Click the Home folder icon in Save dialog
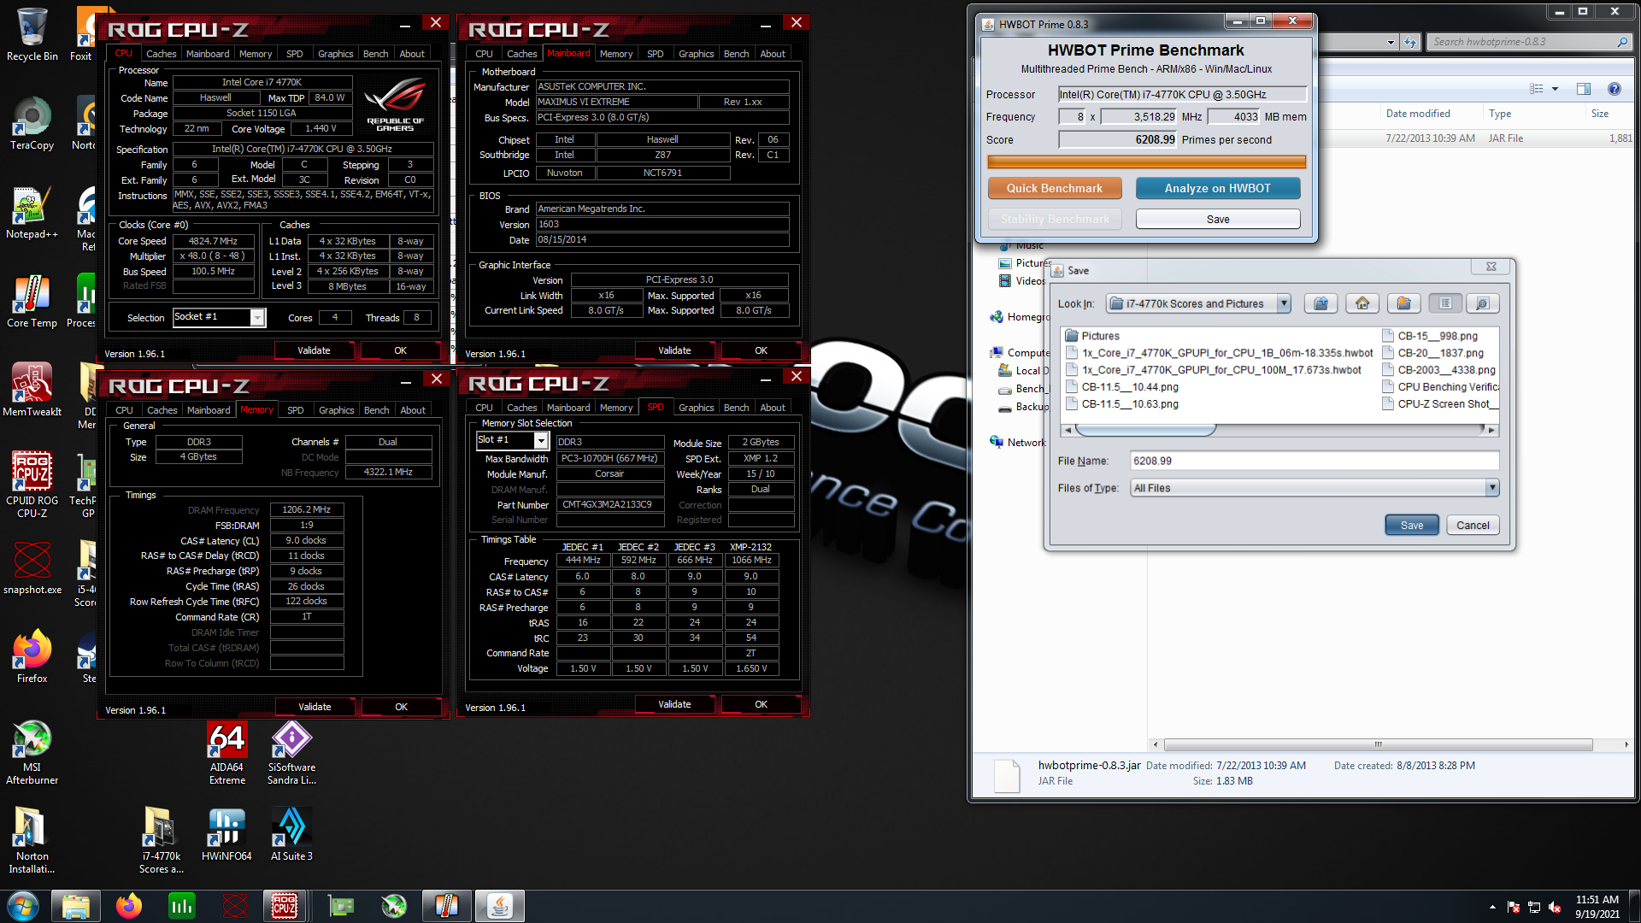This screenshot has width=1641, height=923. click(x=1362, y=303)
